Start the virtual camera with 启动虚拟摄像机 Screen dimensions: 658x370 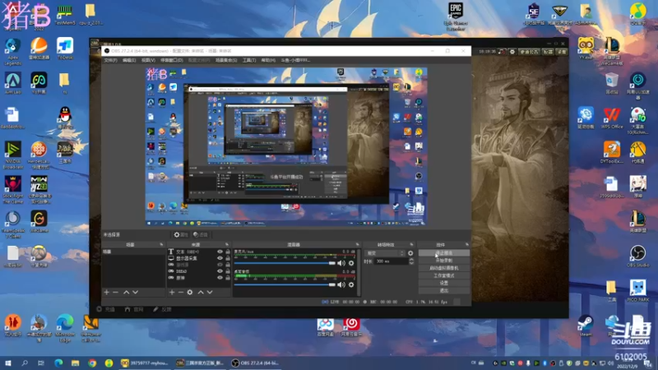(x=444, y=268)
